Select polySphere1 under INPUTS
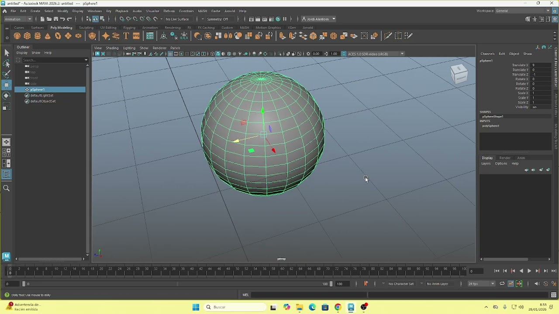The height and width of the screenshot is (314, 559). pyautogui.click(x=491, y=126)
